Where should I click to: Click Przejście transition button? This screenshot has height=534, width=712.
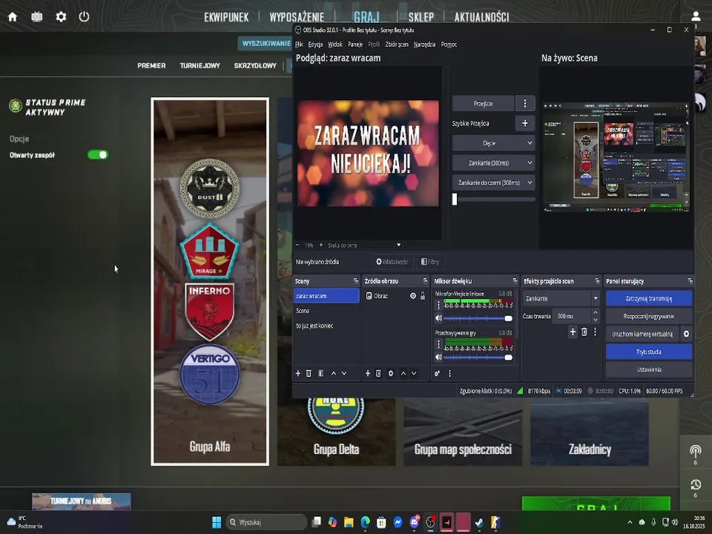click(x=483, y=104)
